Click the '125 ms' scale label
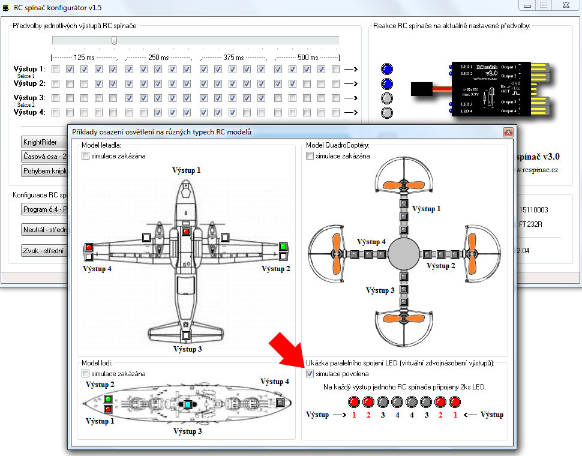This screenshot has height=456, width=582. (84, 58)
